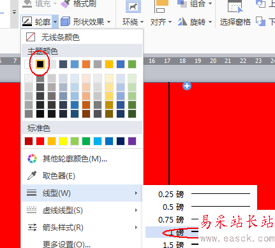Select the black theme color swatch

(40, 64)
